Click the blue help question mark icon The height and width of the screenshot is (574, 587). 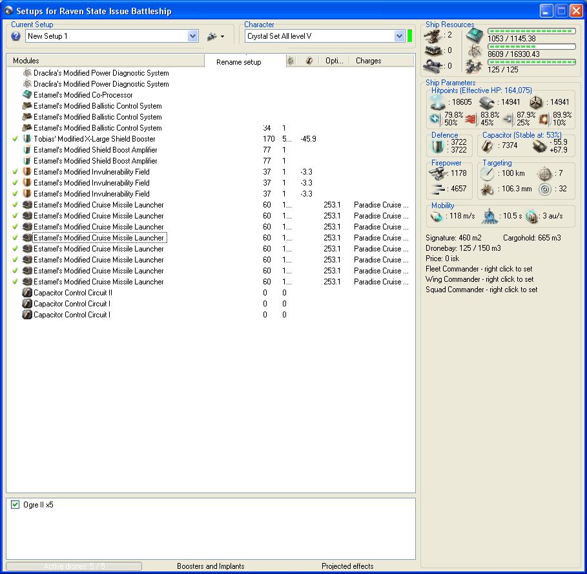tap(15, 36)
